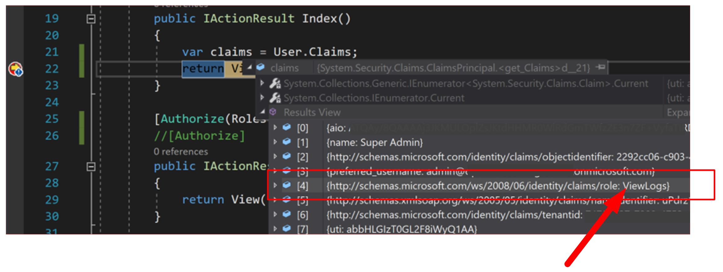Click the object icon for item [7]
The image size is (723, 272).
click(x=287, y=228)
